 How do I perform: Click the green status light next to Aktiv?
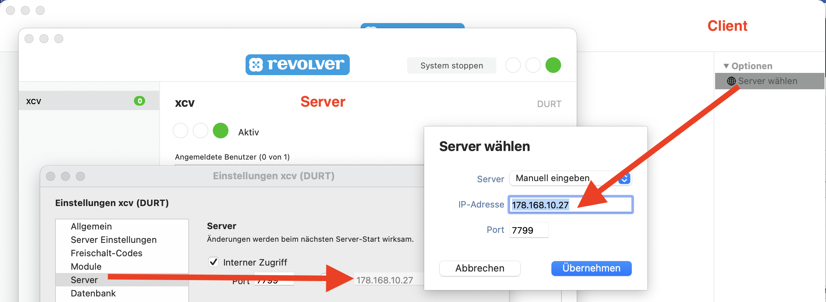click(x=220, y=131)
